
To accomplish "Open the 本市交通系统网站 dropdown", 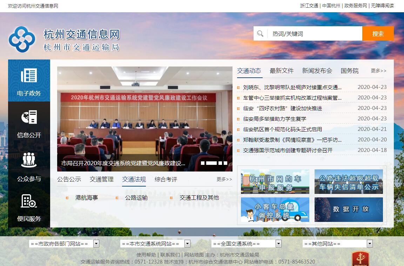I will [x=187, y=244].
